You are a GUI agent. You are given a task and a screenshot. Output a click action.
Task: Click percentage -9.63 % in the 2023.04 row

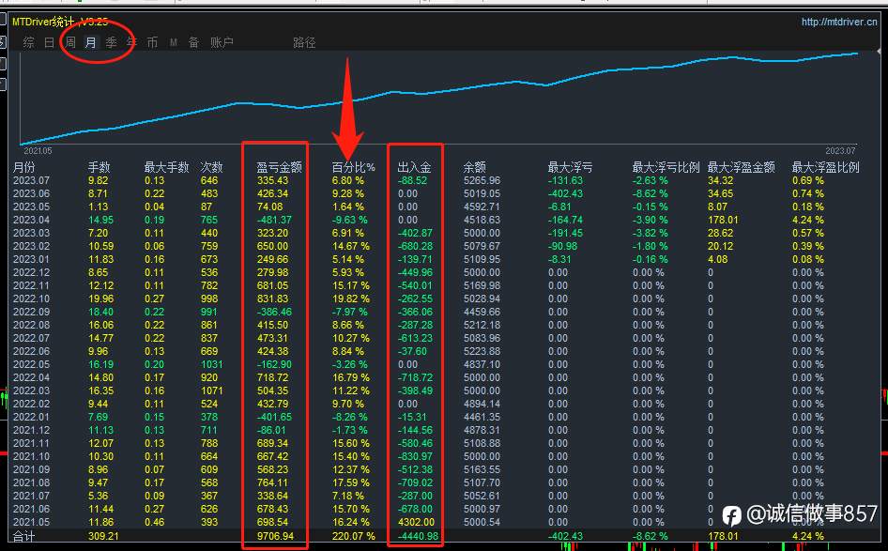[x=349, y=221]
